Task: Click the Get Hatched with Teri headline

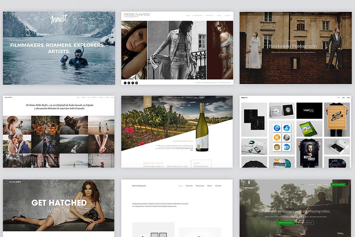Action: 59,206
